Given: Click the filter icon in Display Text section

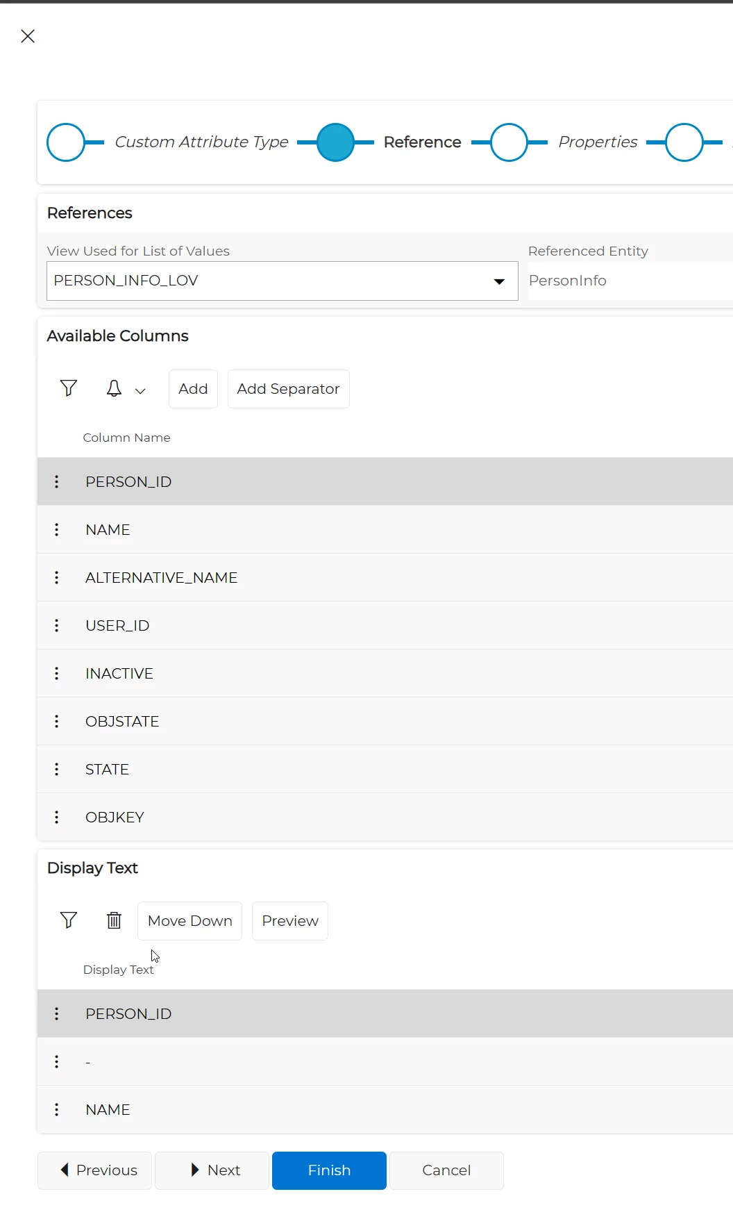Looking at the screenshot, I should click(x=68, y=920).
